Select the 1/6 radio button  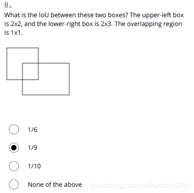pos(14,129)
